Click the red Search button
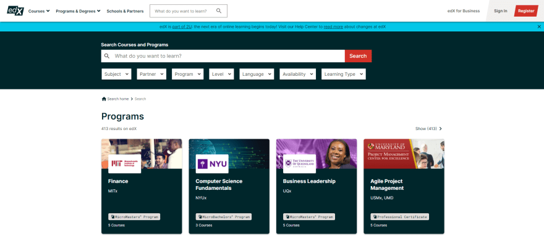The image size is (544, 241). click(x=358, y=56)
